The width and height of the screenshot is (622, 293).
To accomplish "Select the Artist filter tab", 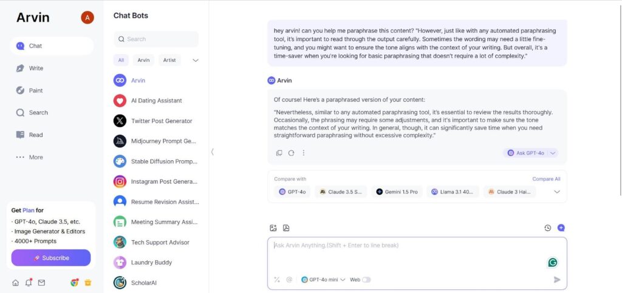I will tap(169, 60).
